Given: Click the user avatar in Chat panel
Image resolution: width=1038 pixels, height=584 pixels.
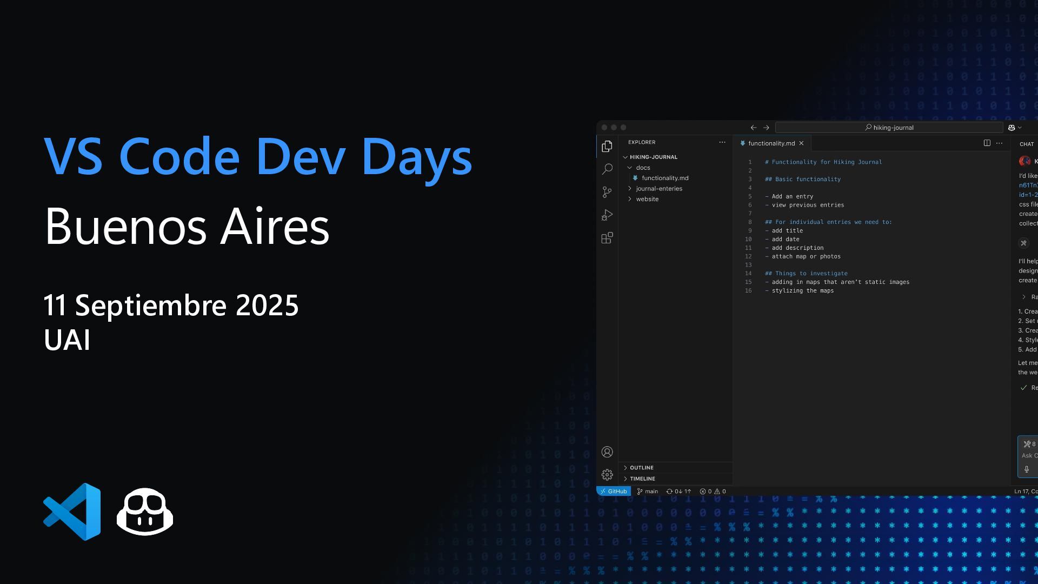Looking at the screenshot, I should click(1024, 161).
